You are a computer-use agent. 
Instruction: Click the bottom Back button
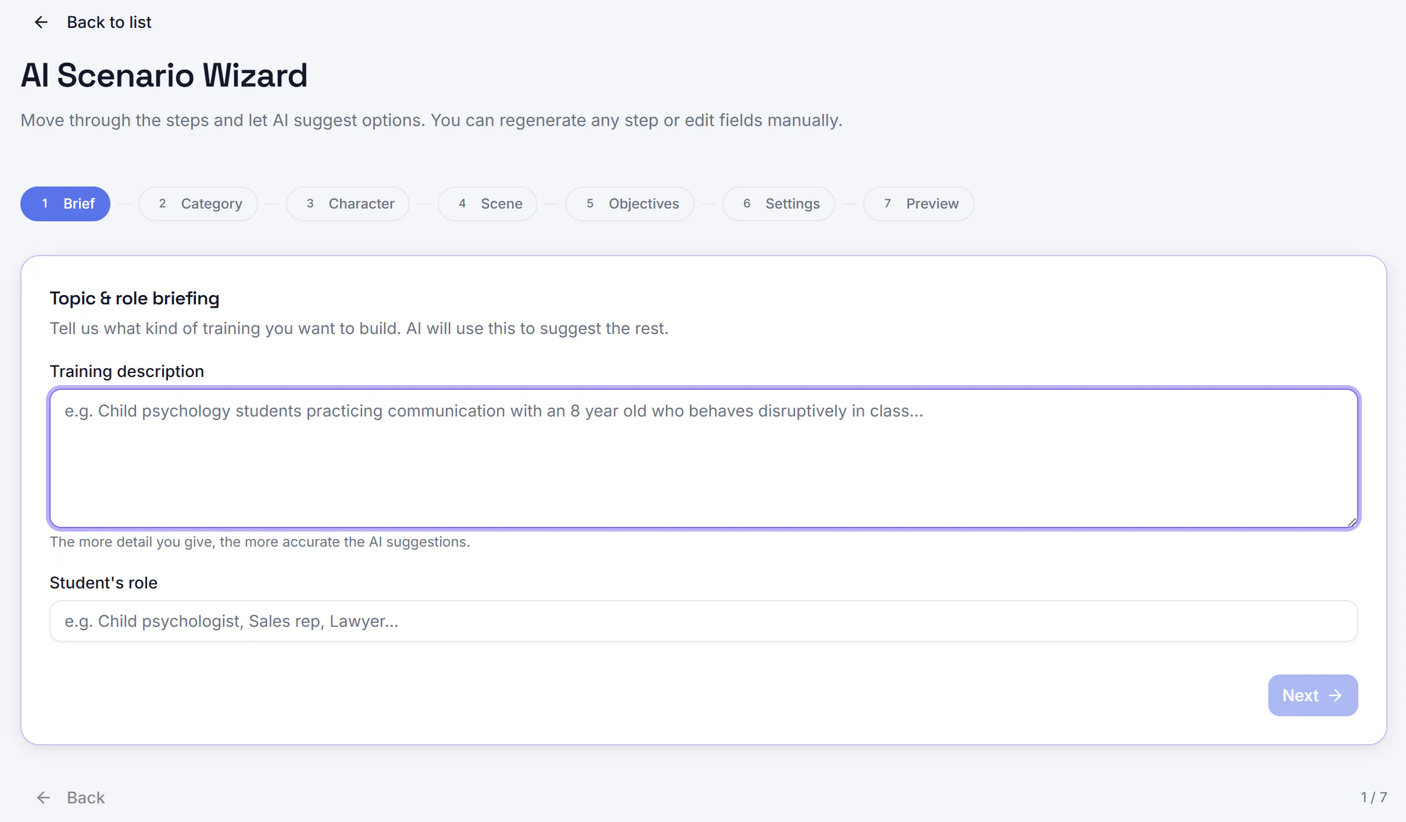(70, 798)
